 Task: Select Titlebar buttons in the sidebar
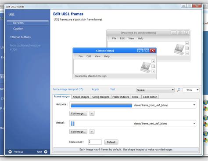20,37
